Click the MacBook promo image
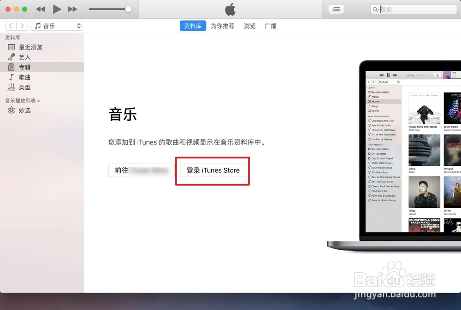461x310 pixels. (394, 156)
